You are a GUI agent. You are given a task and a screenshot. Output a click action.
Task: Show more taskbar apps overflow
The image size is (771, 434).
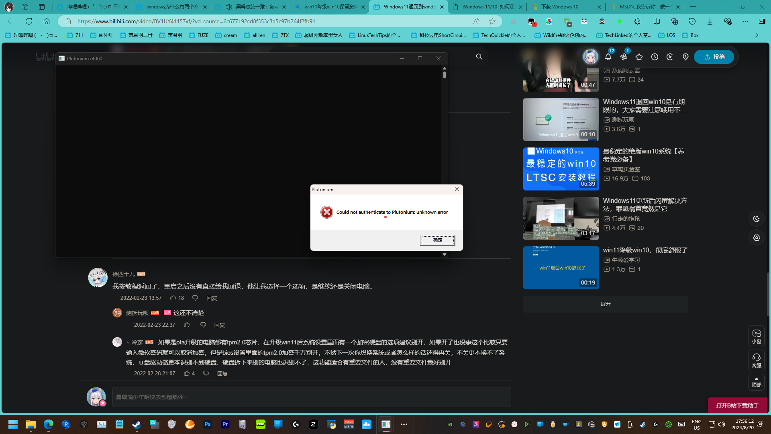pyautogui.click(x=404, y=424)
